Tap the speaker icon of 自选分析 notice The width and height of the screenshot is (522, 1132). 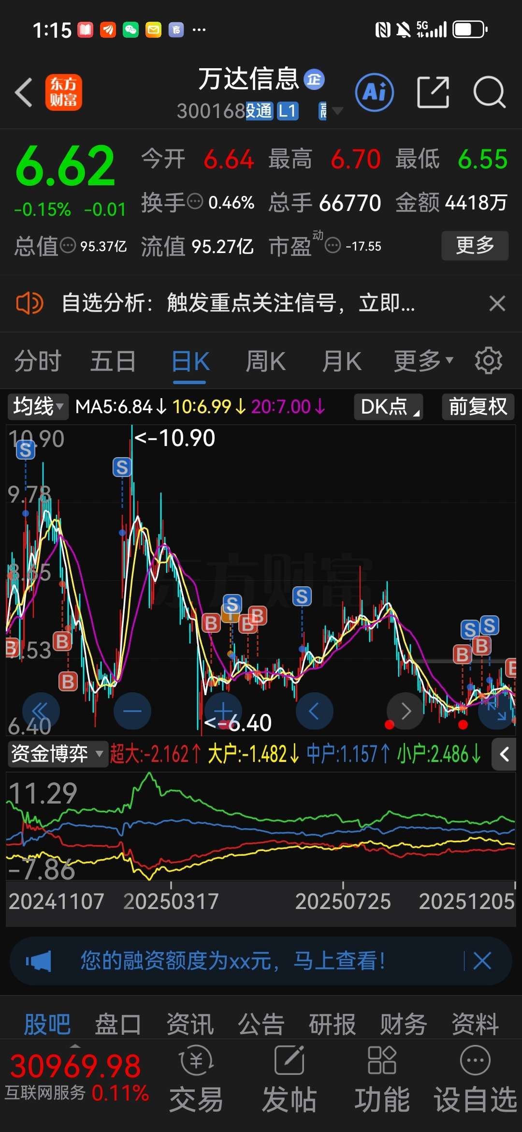click(29, 303)
